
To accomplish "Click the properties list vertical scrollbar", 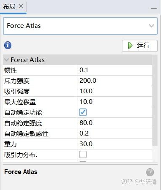I will (155, 100).
